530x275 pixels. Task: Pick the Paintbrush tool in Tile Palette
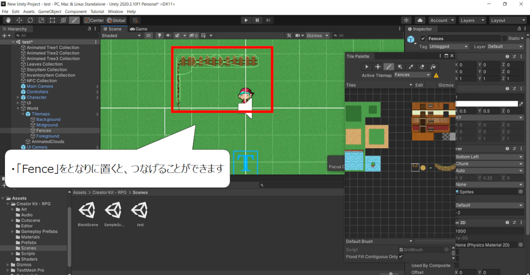[389, 67]
